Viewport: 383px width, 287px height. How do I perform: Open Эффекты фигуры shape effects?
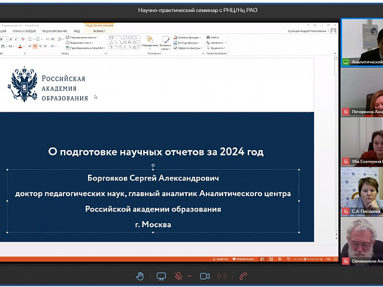pyautogui.click(x=187, y=48)
